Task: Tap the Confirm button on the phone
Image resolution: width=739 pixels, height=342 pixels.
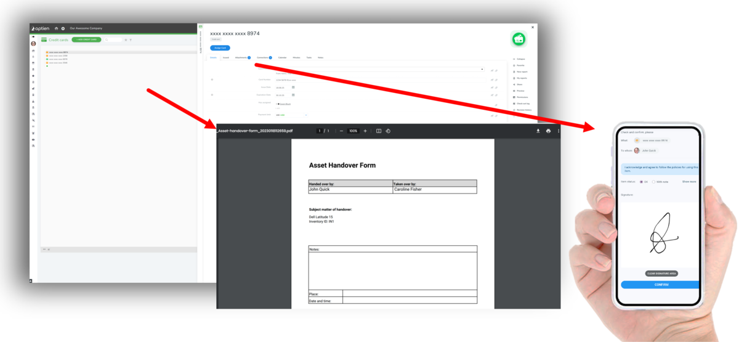Action: click(661, 285)
